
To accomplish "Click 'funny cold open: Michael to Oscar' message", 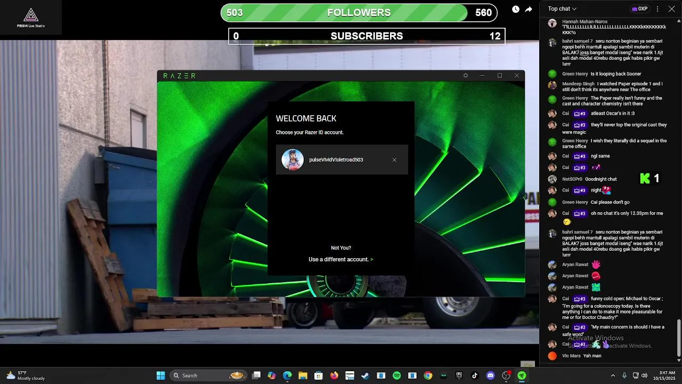I will 613,308.
